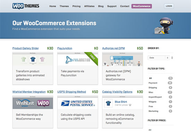Click 'Authorize.net (DPM) gateway for WooCommerce' text
Screen dimensions: 191x132
(118, 75)
